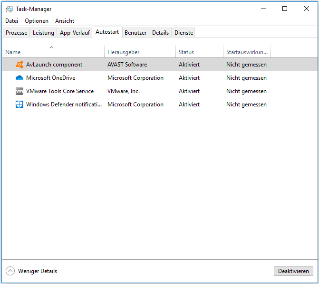The height and width of the screenshot is (284, 319).
Task: Click Nicht gemessen in the Windows Defender row
Action: click(246, 104)
